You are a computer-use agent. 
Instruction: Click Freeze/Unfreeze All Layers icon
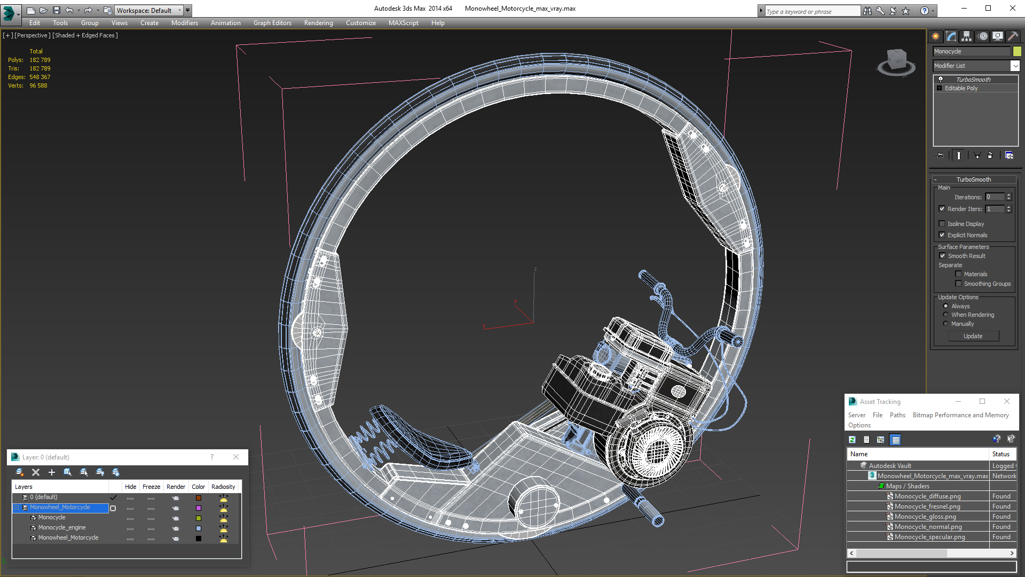coord(116,472)
